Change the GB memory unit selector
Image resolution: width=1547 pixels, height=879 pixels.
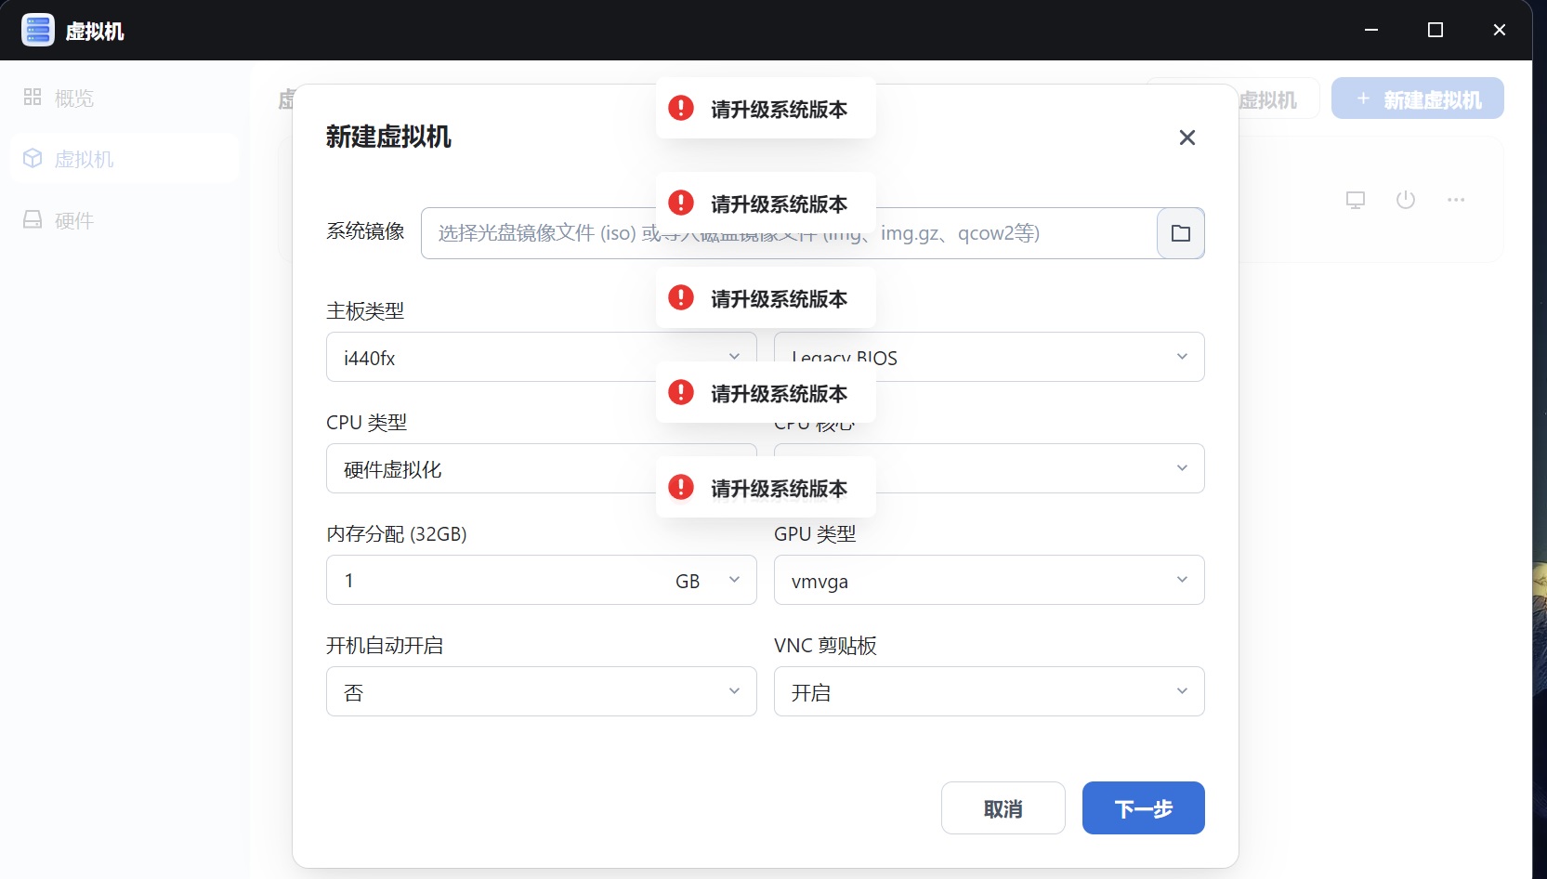pyautogui.click(x=708, y=581)
